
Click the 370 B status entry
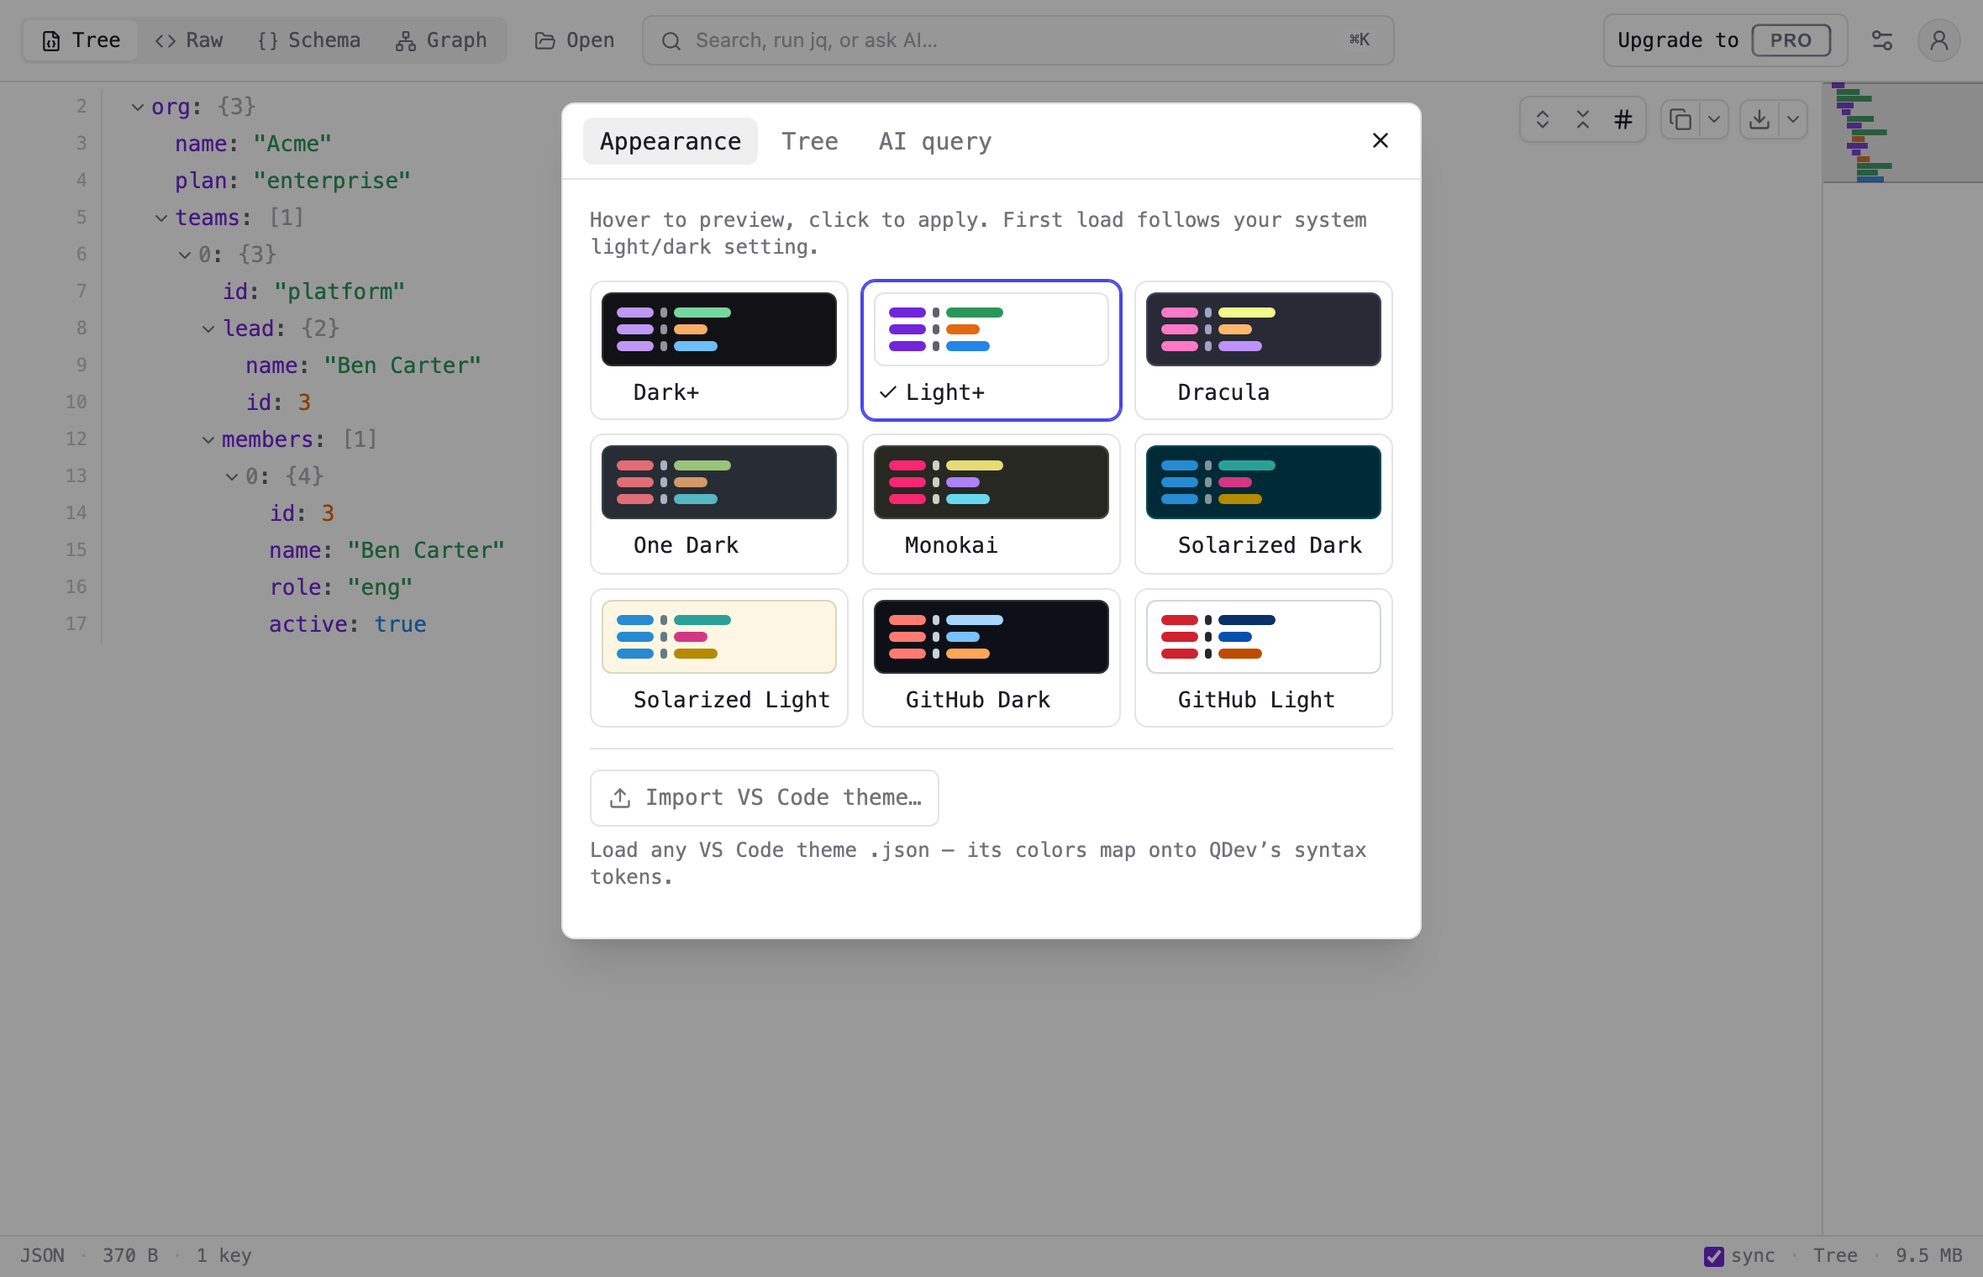[x=130, y=1255]
